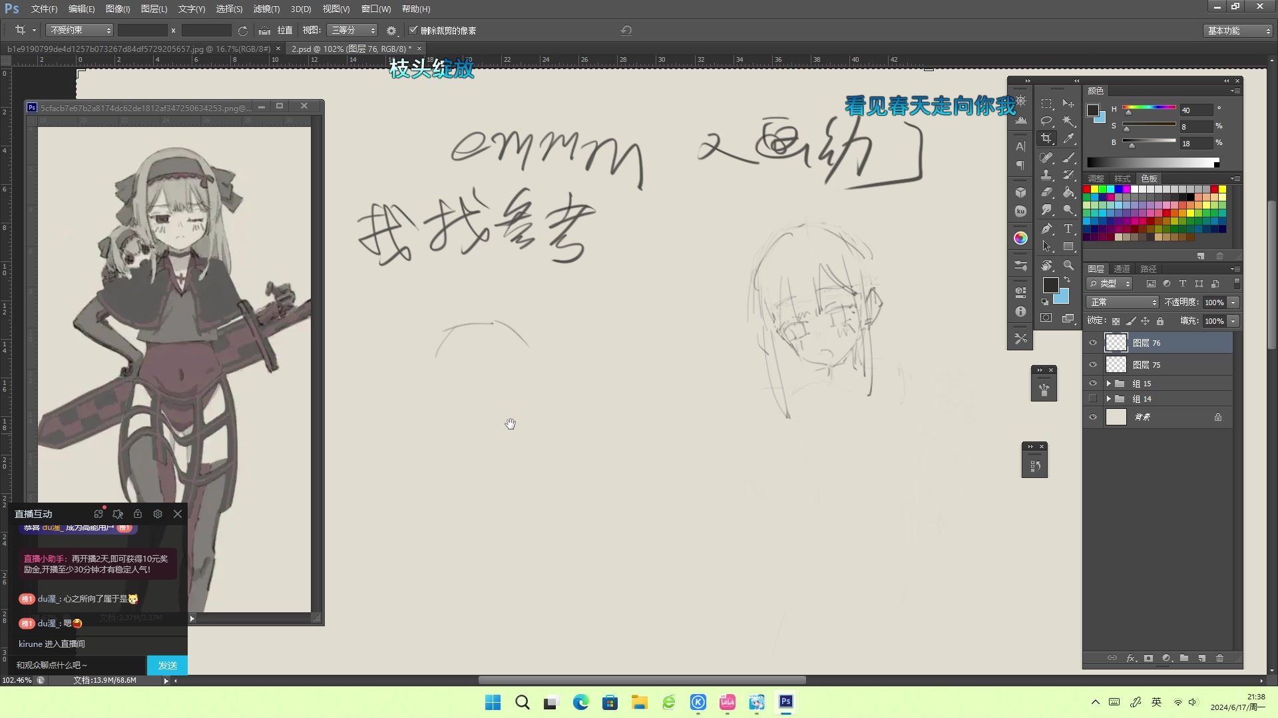This screenshot has height=718, width=1278.
Task: Select the Zoom tool in toolbox
Action: point(1068,266)
